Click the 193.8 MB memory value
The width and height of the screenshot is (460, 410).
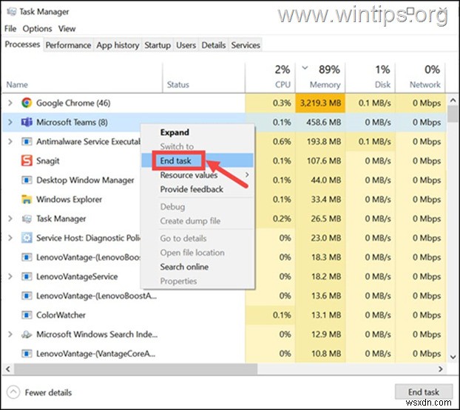324,142
